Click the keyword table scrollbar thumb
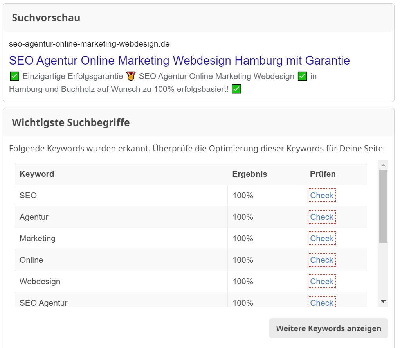 point(383,206)
